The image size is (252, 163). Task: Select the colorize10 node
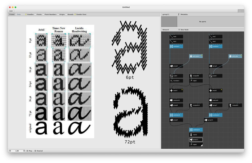(x=176, y=100)
